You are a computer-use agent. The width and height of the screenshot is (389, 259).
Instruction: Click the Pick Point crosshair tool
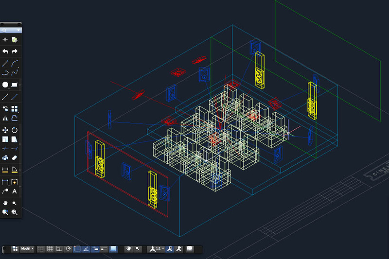(x=5, y=40)
